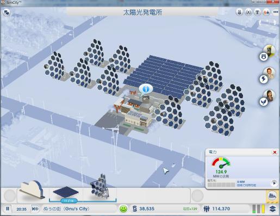Close the power info panel
The width and height of the screenshot is (280, 216).
tap(275, 152)
